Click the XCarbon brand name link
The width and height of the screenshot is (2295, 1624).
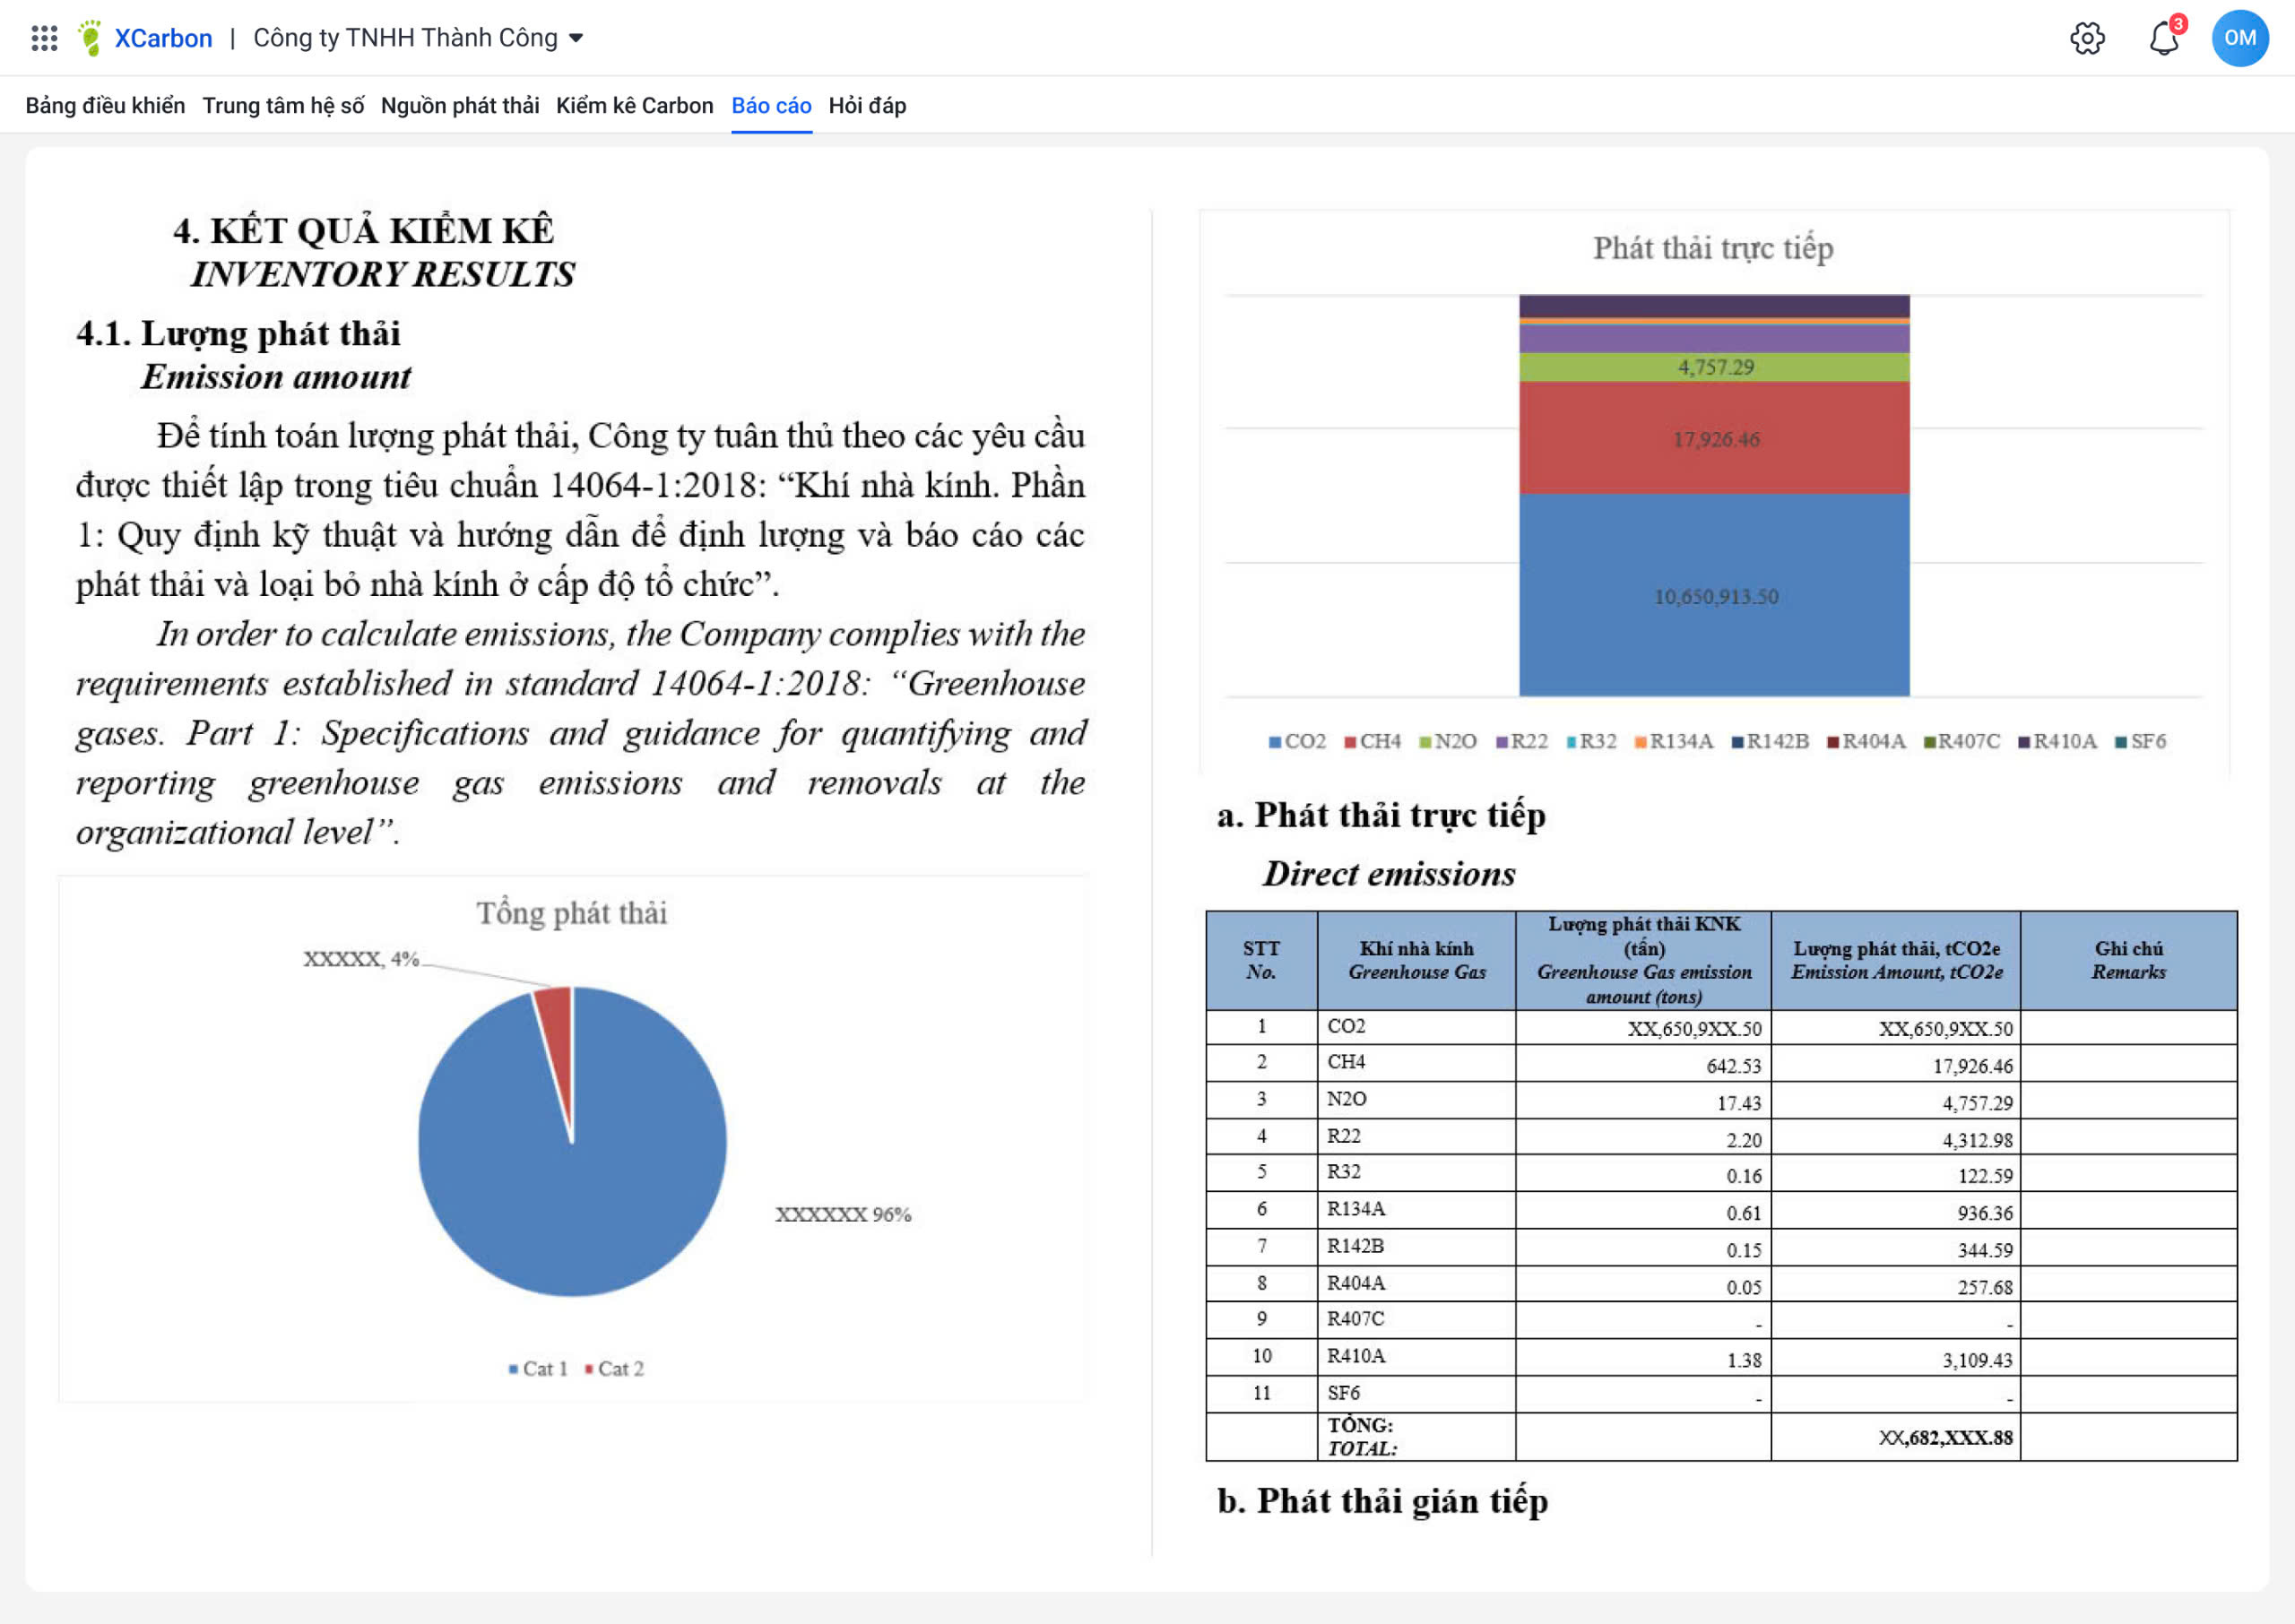[x=163, y=38]
